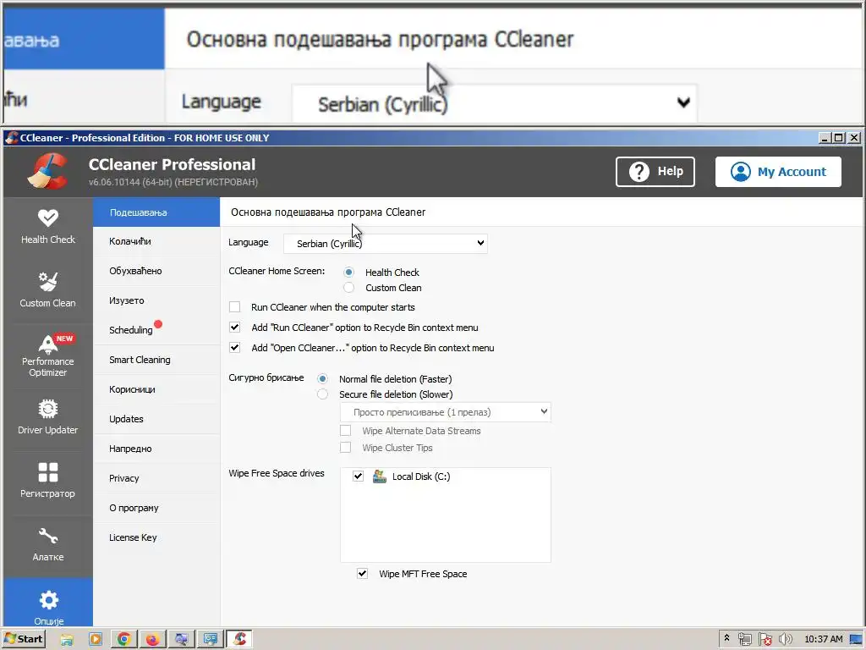Check Wipe Alternate Data Streams

pyautogui.click(x=345, y=430)
